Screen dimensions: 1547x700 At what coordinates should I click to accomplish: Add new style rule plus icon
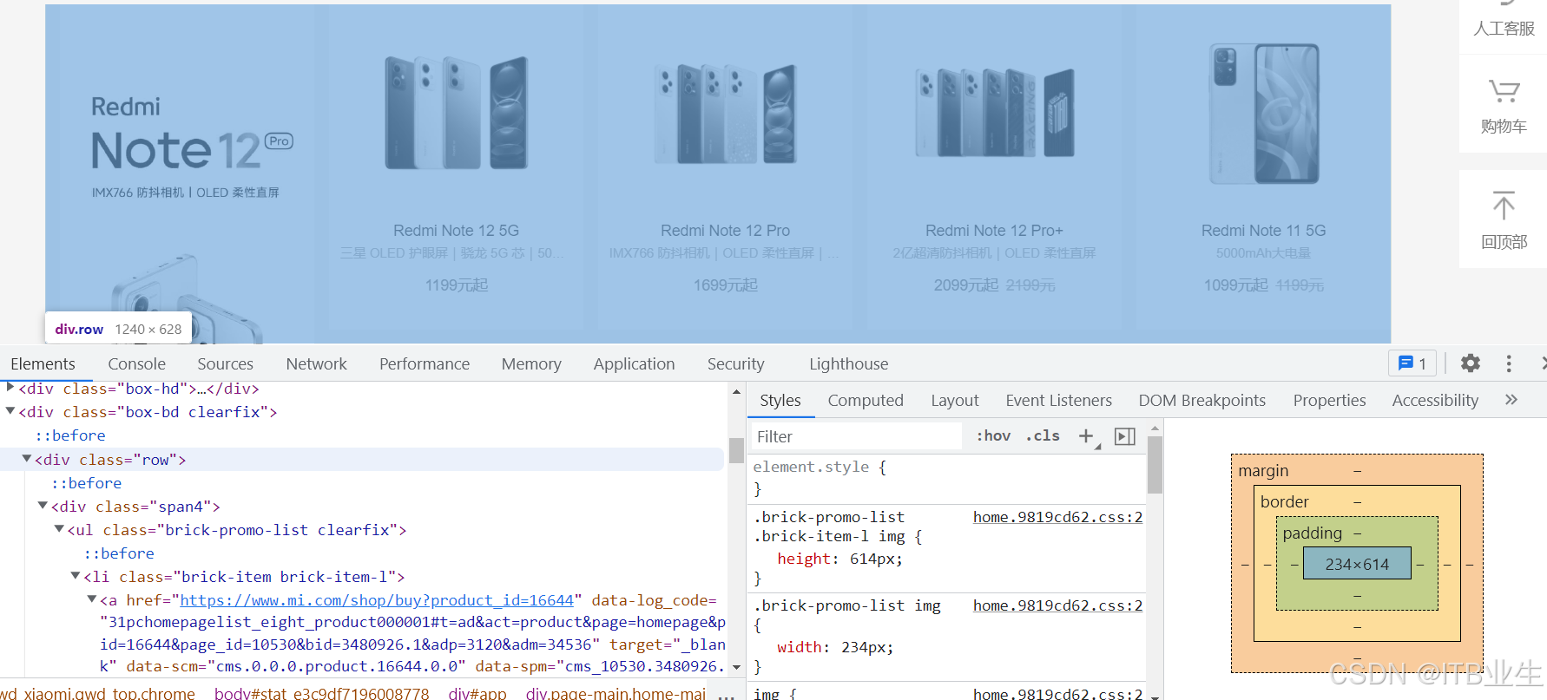pyautogui.click(x=1086, y=436)
